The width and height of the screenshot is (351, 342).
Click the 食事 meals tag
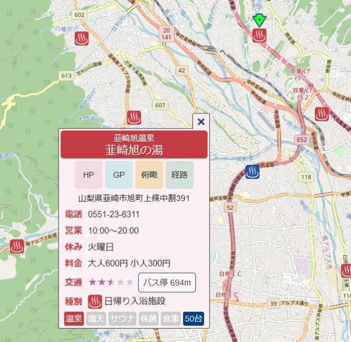pos(170,319)
